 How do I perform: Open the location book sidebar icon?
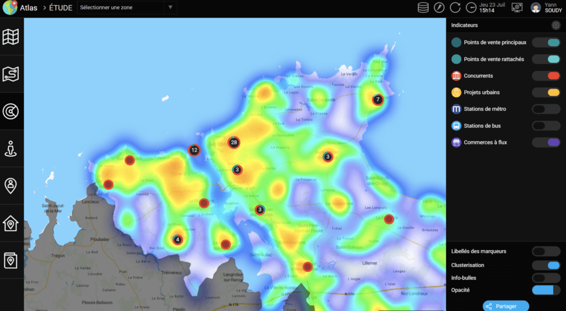pos(11,260)
